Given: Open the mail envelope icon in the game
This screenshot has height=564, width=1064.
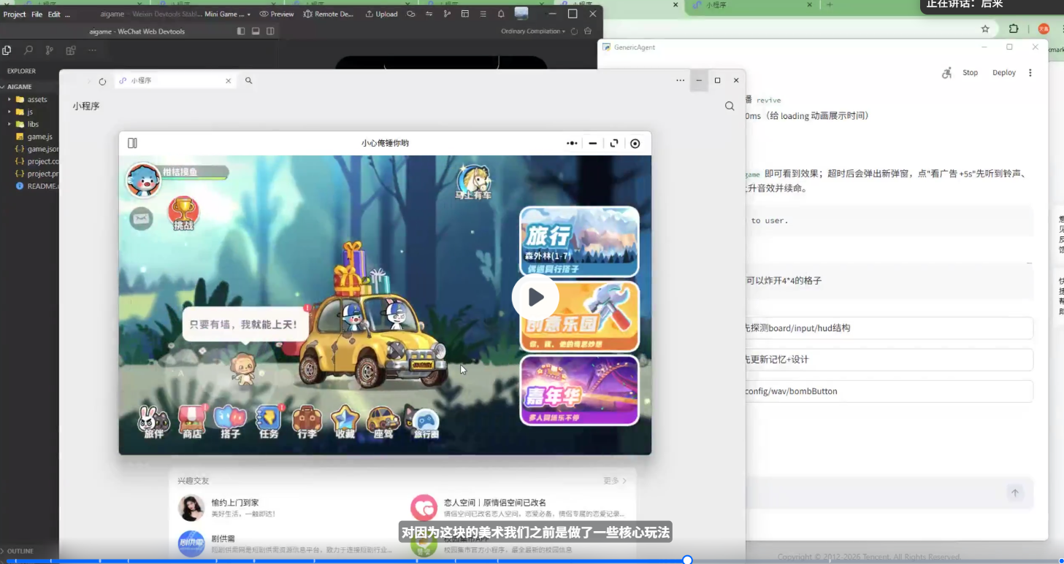Looking at the screenshot, I should [141, 218].
